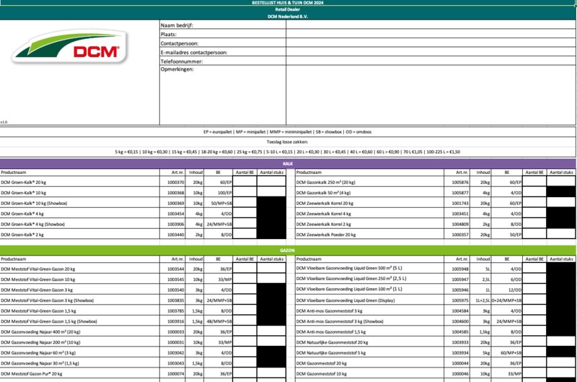Click article number 1000031

[x=175, y=342]
